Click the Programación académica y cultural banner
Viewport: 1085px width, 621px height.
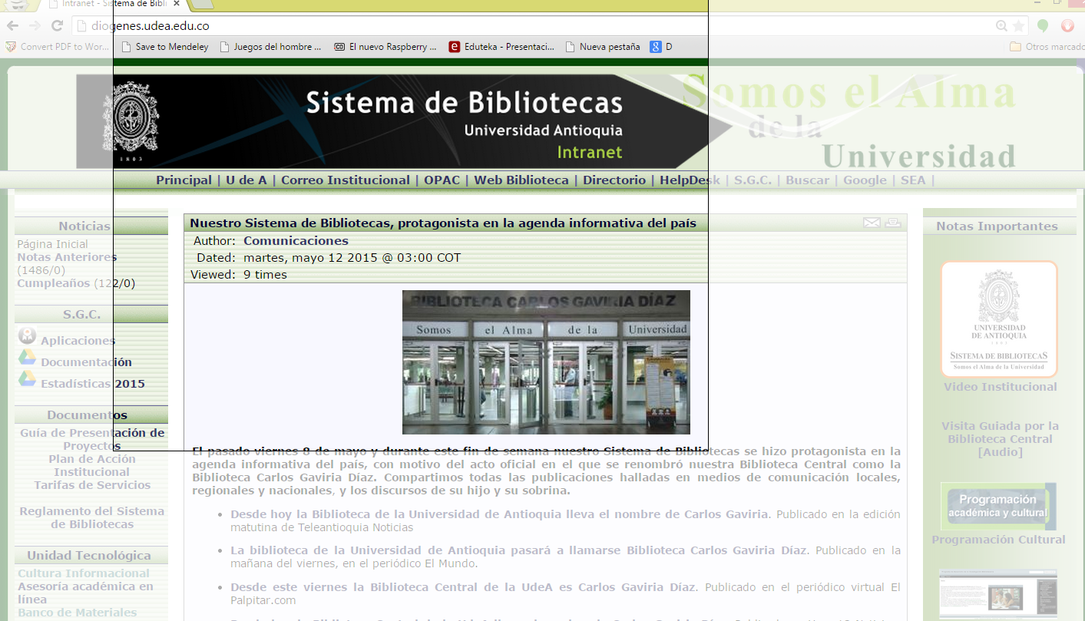tap(998, 507)
